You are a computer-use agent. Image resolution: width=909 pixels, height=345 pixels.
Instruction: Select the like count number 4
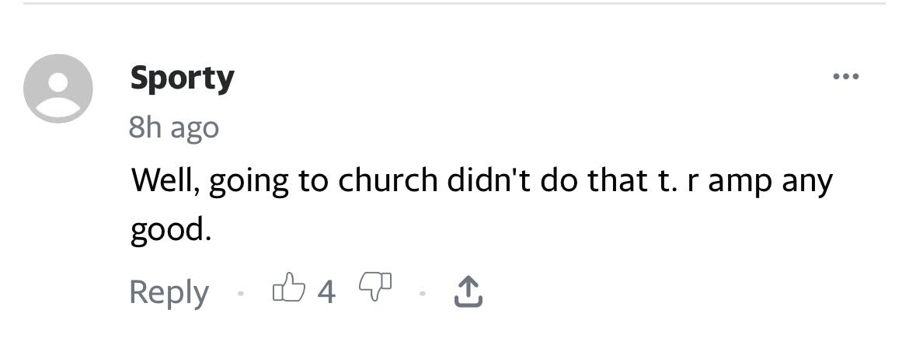coord(326,292)
